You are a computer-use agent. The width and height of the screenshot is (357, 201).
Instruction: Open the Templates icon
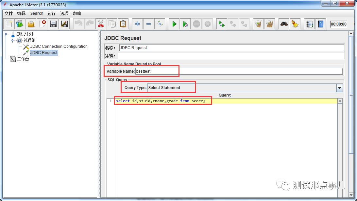[20, 24]
